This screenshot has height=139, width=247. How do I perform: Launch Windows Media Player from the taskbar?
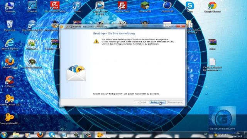pos(27,135)
